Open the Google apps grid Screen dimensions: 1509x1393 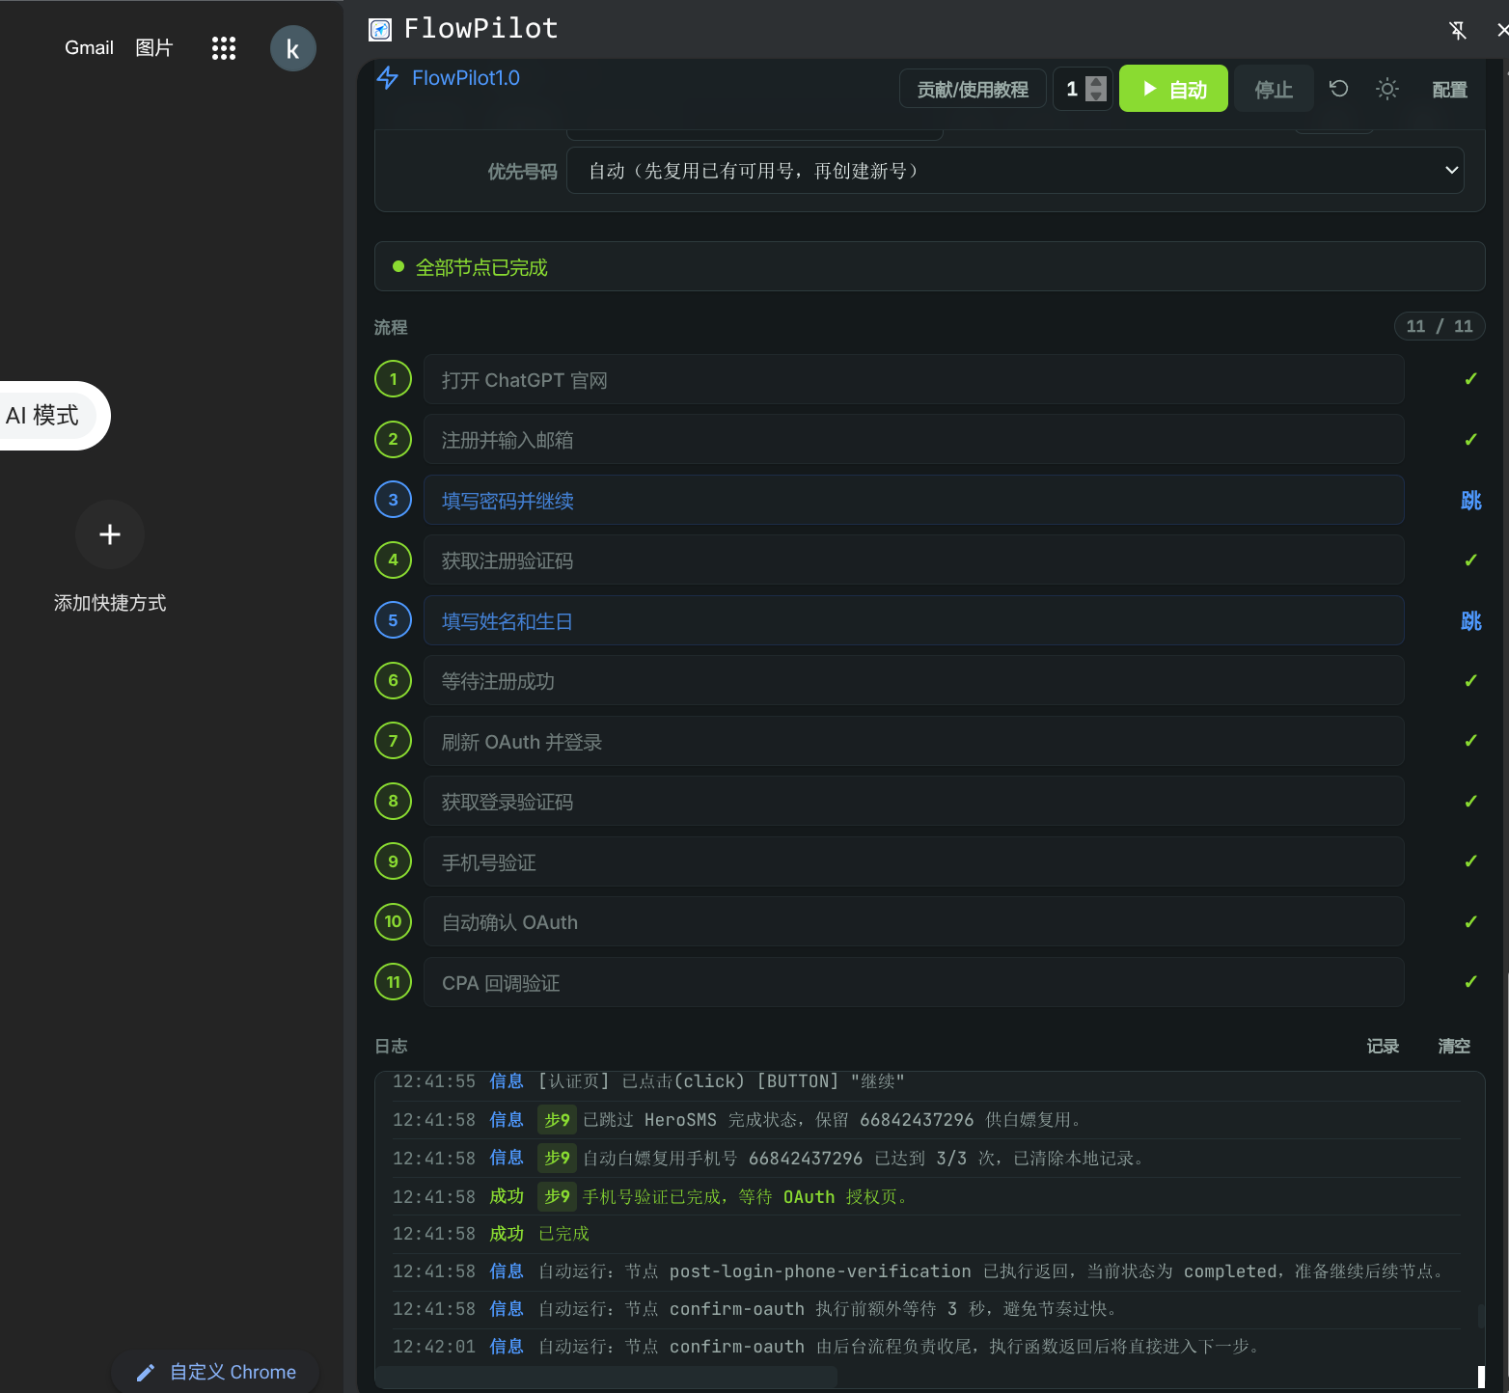[x=224, y=48]
